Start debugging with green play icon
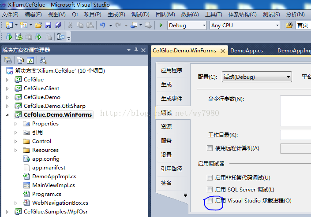Viewport: 311px width, 217px height. [x=161, y=25]
